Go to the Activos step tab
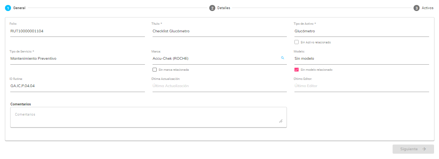The image size is (439, 159). pyautogui.click(x=428, y=8)
